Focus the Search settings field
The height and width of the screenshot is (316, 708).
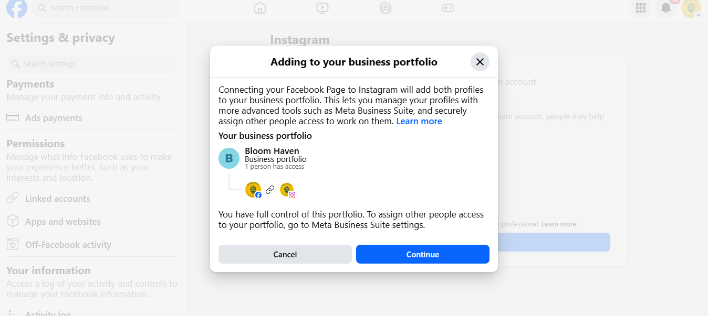click(x=92, y=64)
